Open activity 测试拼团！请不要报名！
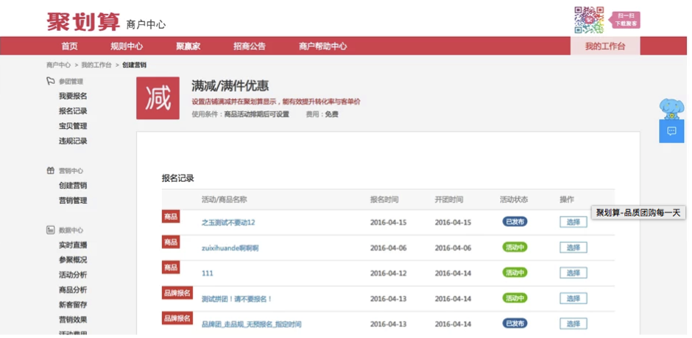Viewport: 692px width, 338px height. pyautogui.click(x=237, y=299)
